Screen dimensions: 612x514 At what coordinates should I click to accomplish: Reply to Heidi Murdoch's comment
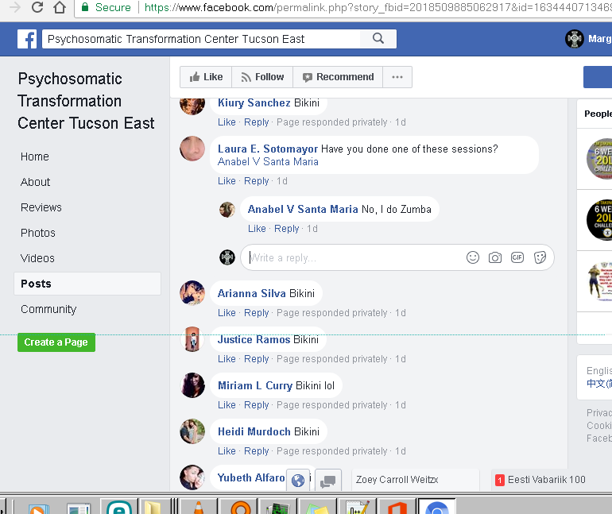[x=257, y=450]
